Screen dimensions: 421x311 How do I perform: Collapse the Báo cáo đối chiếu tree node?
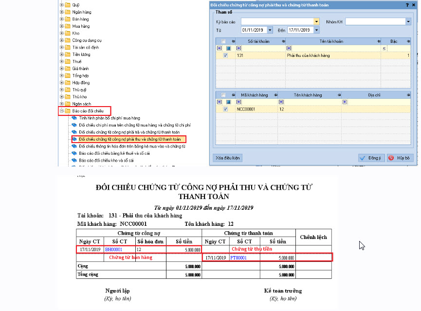[x=62, y=111]
